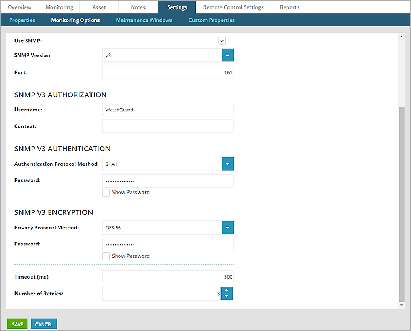Click the Timeout (ms) field
Viewport: 411px width, 331px height.
pyautogui.click(x=168, y=277)
